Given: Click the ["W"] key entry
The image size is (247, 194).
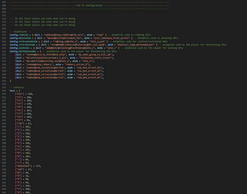Looking at the screenshot, I should [18, 176].
